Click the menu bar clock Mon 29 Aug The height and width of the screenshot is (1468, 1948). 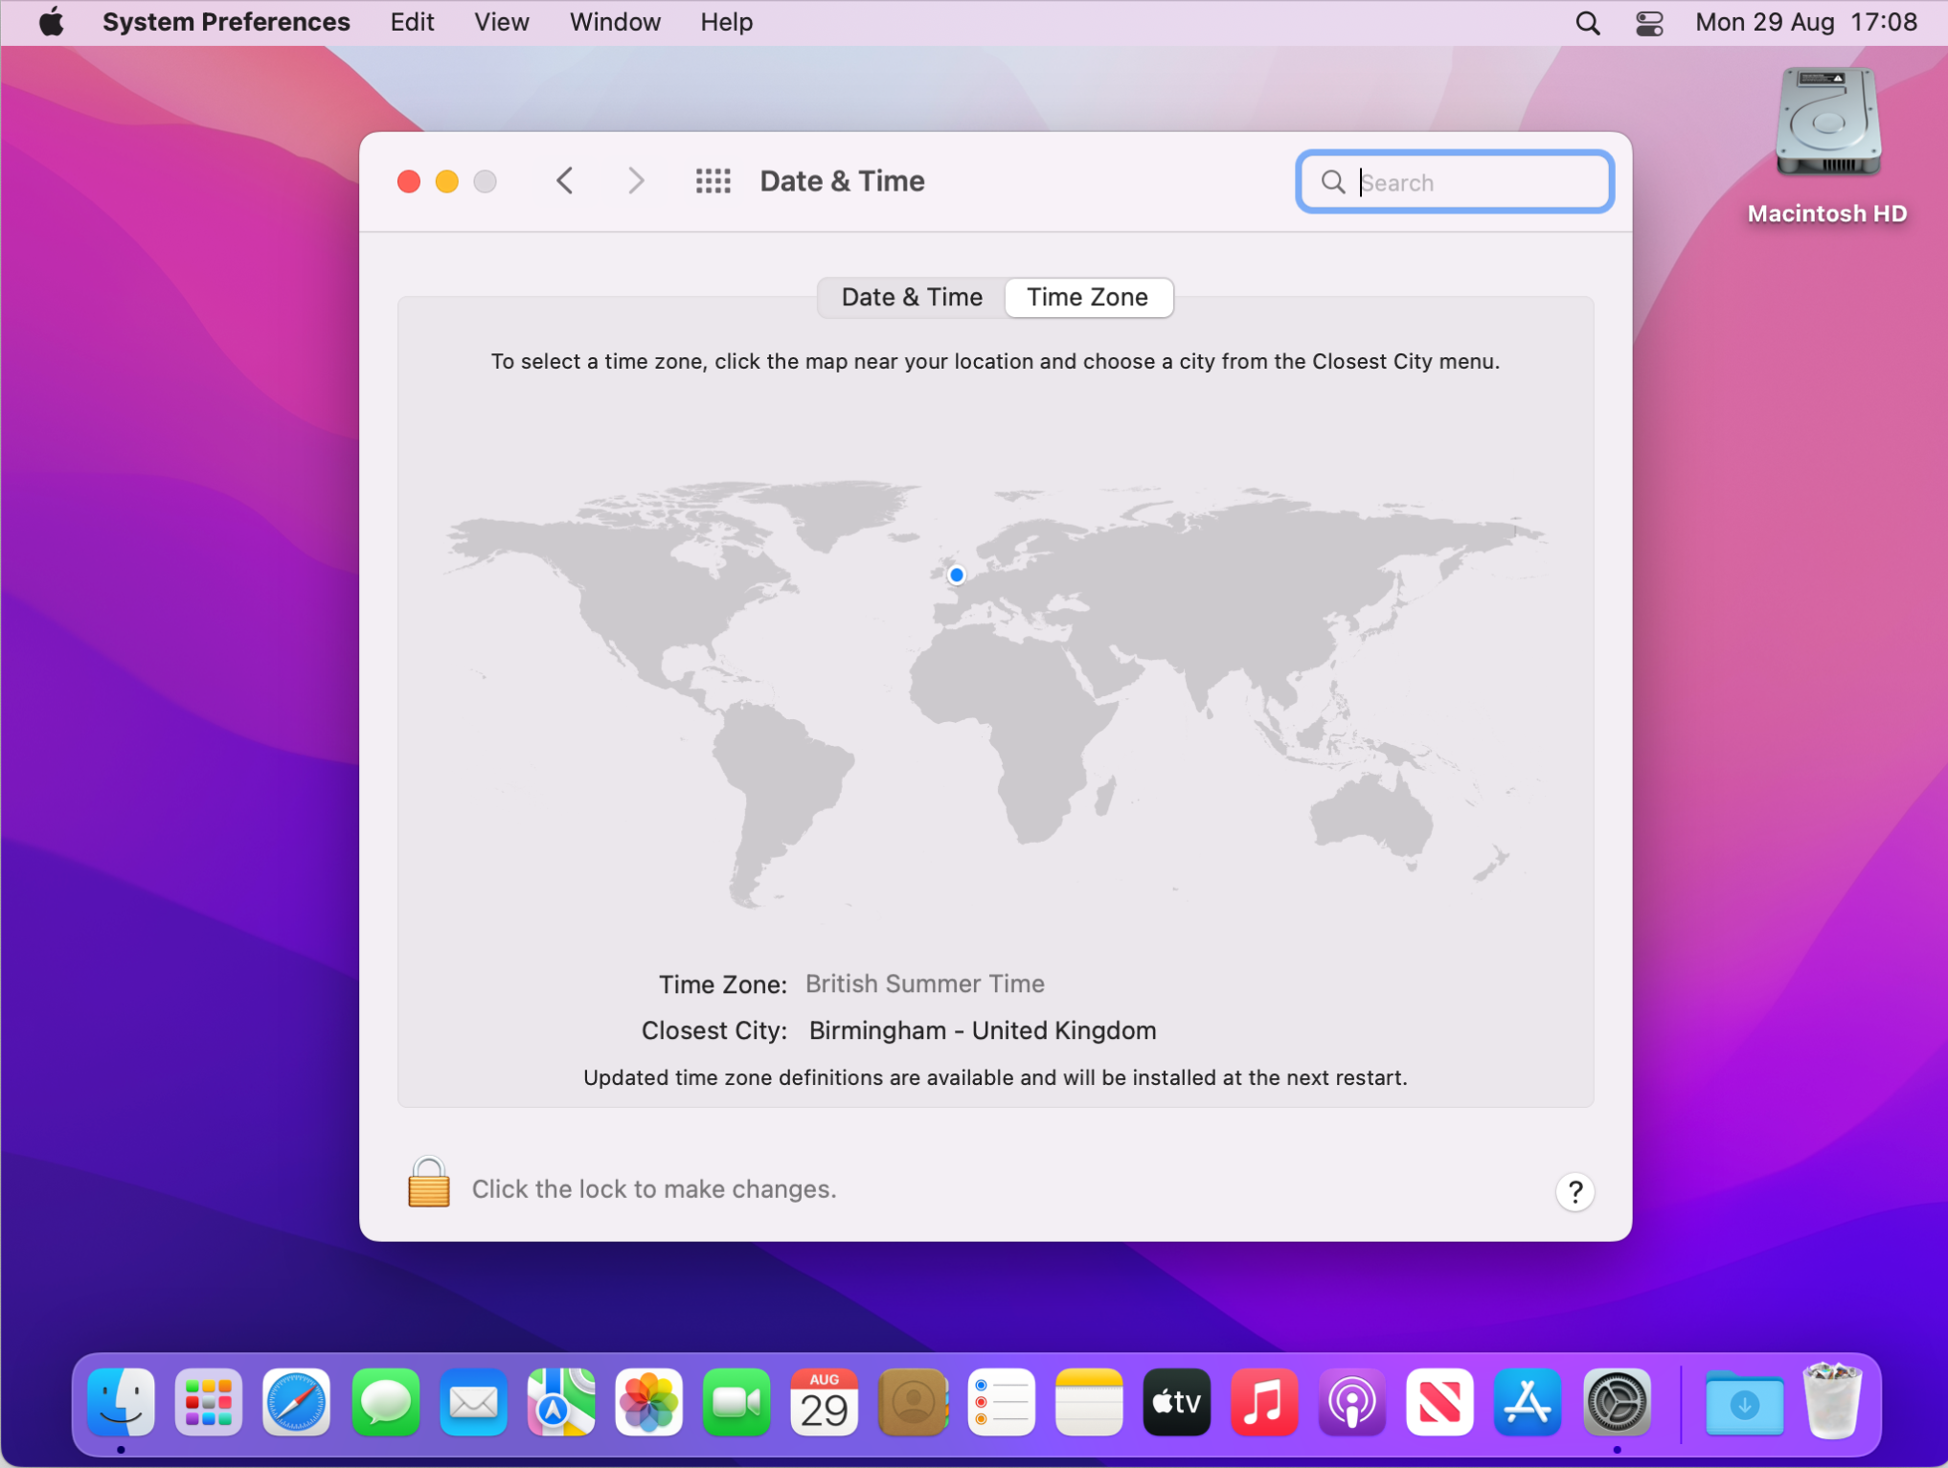point(1805,22)
